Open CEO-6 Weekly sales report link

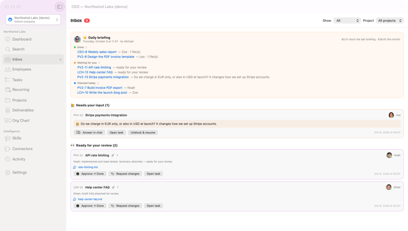tap(97, 52)
